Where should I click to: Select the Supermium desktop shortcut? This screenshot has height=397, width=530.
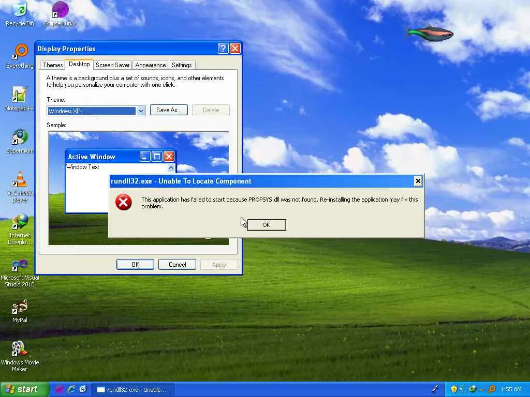point(20,141)
